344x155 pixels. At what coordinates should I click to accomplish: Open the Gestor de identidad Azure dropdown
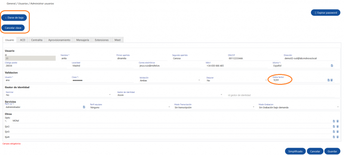click(x=170, y=95)
